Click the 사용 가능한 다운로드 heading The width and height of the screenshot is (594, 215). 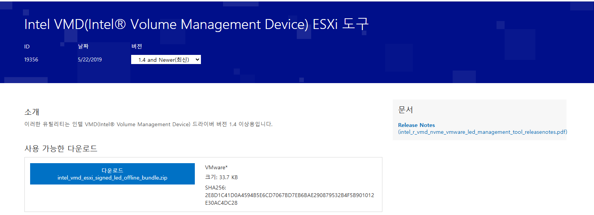coord(61,149)
